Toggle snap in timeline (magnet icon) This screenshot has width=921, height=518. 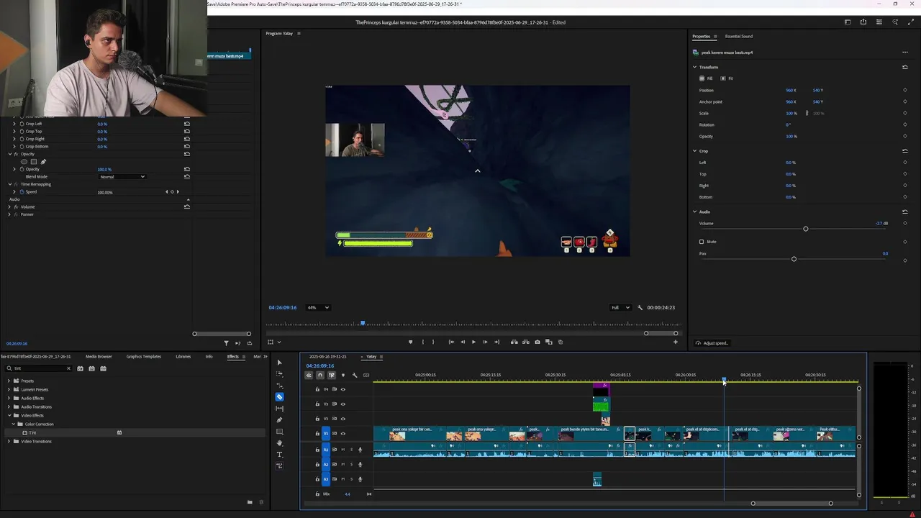pos(320,375)
